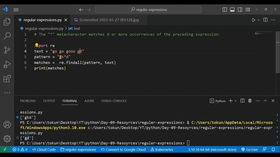Click the feedback icon in status bar
This screenshot has width=280, height=157.
click(x=264, y=150)
